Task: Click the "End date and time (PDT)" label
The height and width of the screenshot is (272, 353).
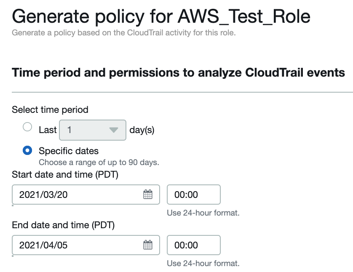Action: coord(63,225)
